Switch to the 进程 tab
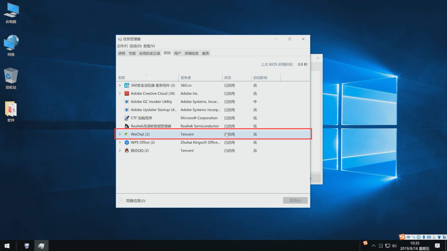This screenshot has height=251, width=447. coord(122,53)
